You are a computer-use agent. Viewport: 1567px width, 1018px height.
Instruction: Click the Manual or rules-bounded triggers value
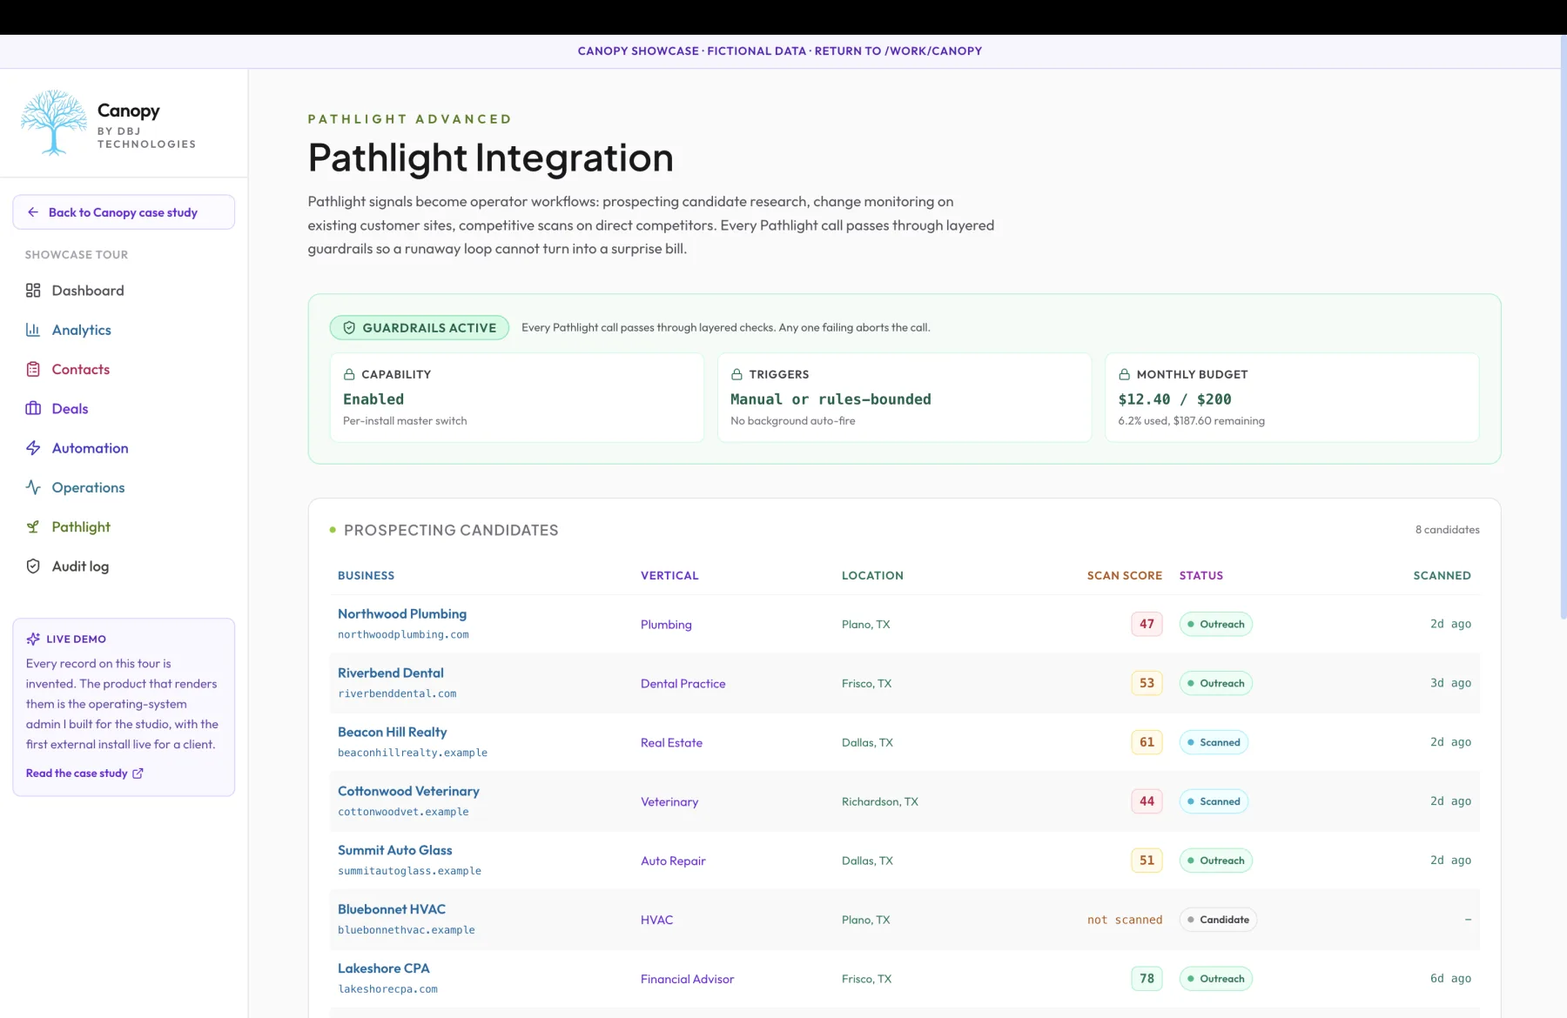(x=831, y=399)
